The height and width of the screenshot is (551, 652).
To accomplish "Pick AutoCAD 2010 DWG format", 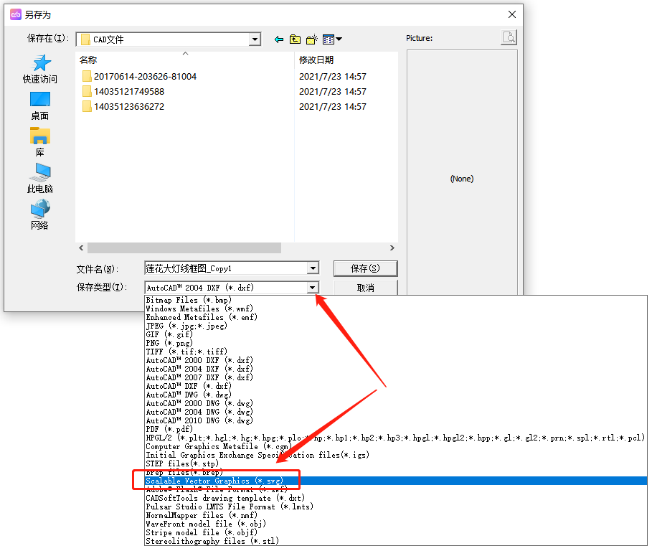I will tap(199, 420).
